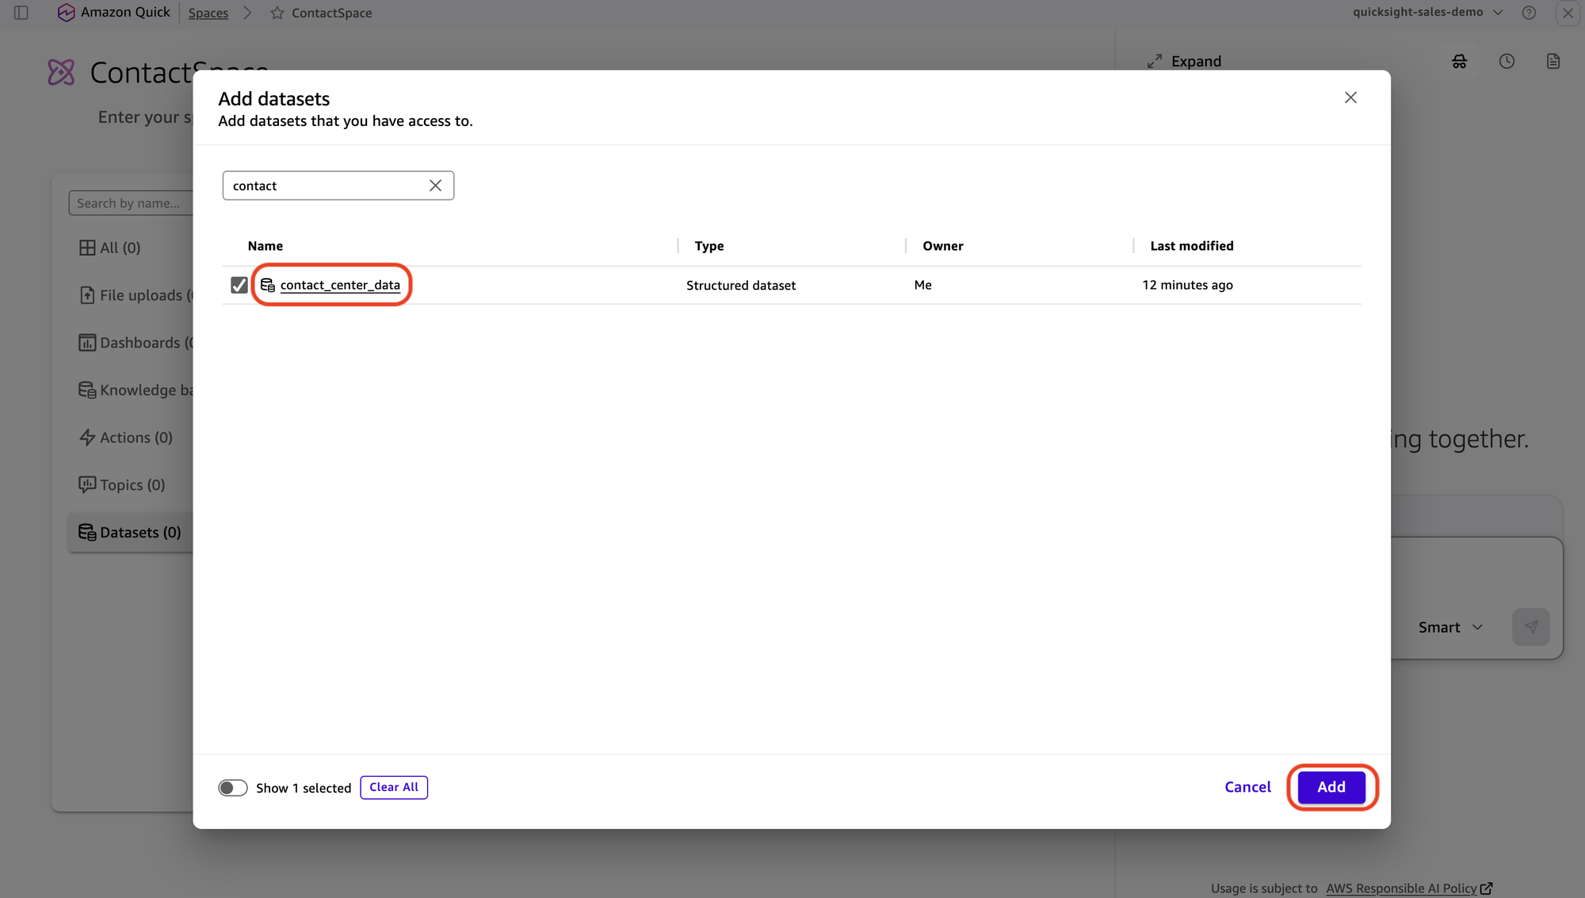Click the Add button

coord(1331,787)
